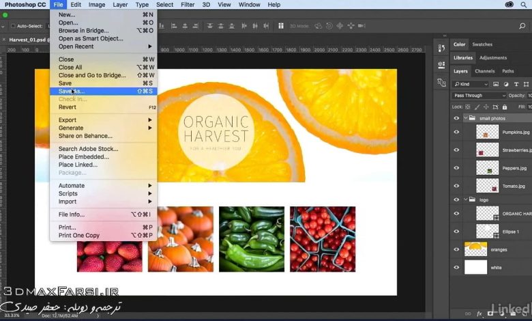Screen dimensions: 532x321
Task: Click the zoom level field showing 33.33%
Action: click(12, 316)
